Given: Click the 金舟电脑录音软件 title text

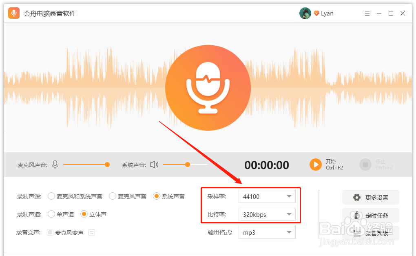Looking at the screenshot, I should pos(50,13).
